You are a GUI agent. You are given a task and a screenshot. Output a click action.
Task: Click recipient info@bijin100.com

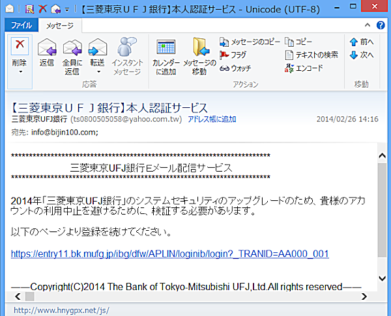click(65, 133)
